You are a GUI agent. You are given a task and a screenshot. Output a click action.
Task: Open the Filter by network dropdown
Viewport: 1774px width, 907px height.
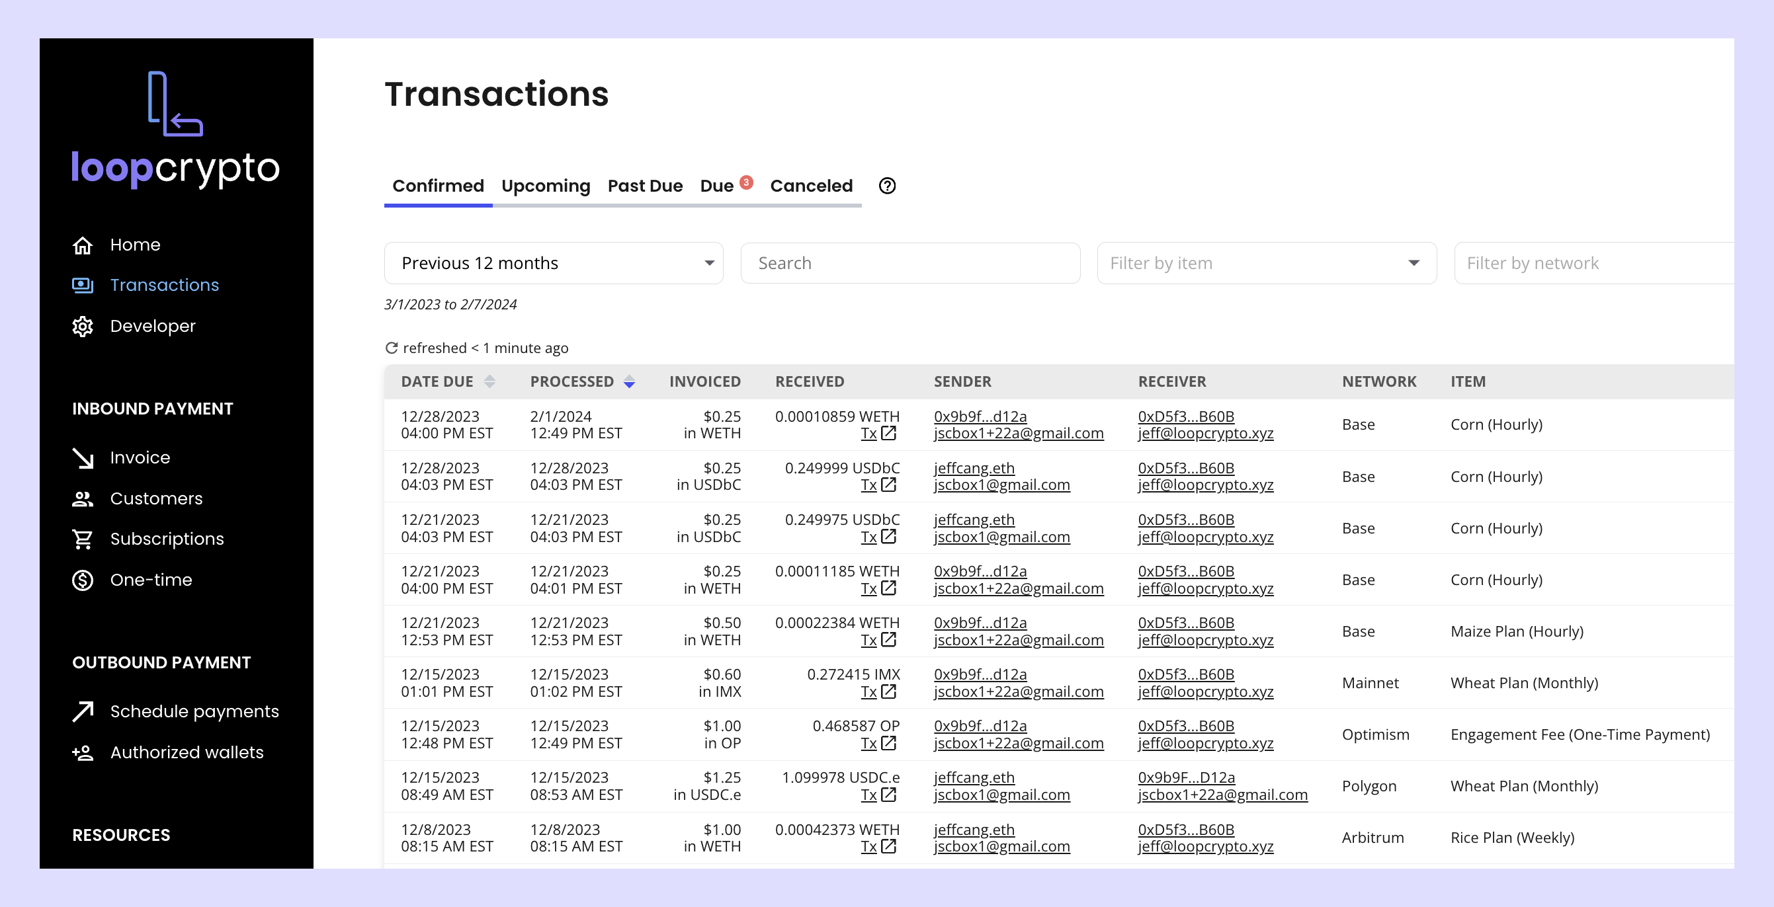[x=1591, y=263]
